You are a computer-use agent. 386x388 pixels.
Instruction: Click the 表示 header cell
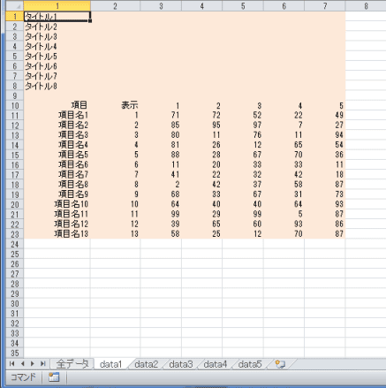(116, 105)
